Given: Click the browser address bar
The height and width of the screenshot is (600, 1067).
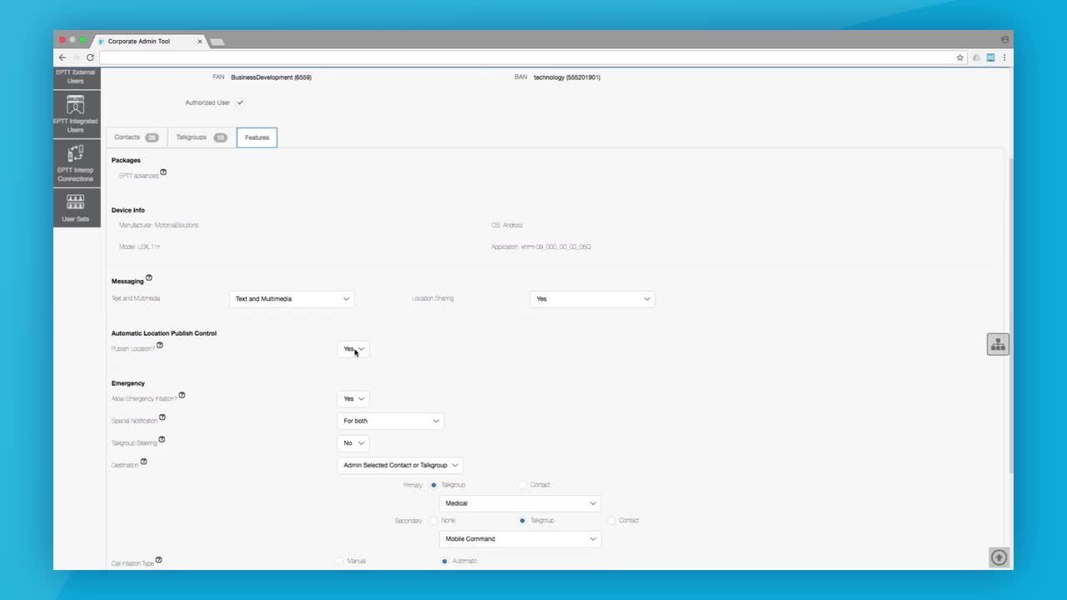Looking at the screenshot, I should pos(525,57).
